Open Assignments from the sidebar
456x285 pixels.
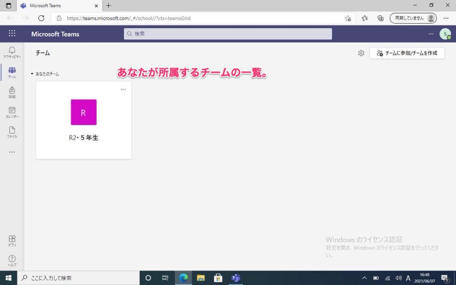tap(12, 93)
